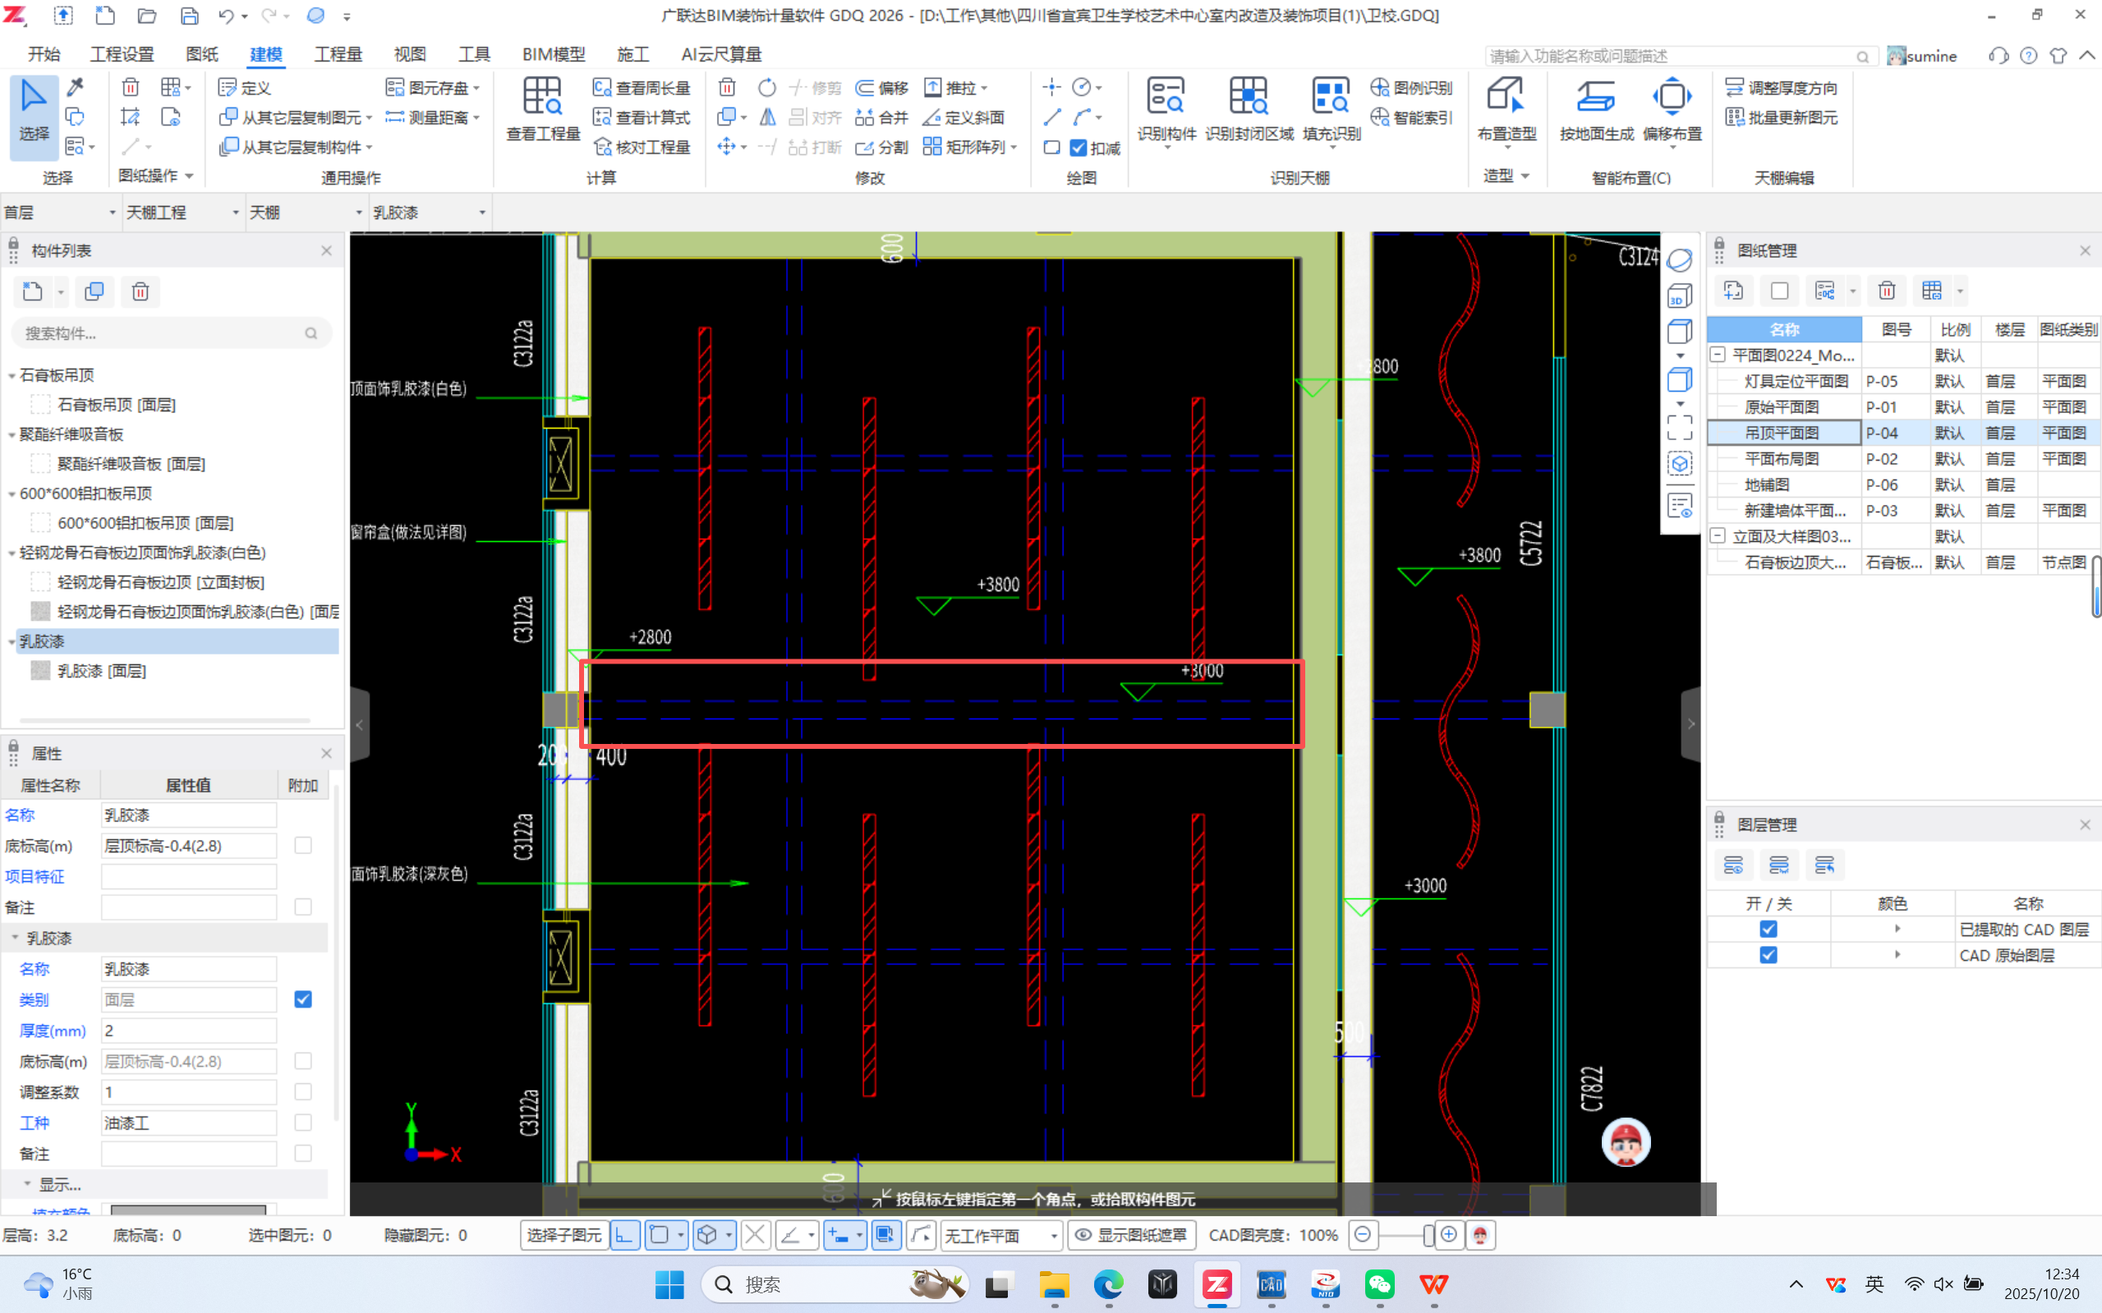The height and width of the screenshot is (1313, 2102).
Task: Click the 显示图纸遮罩 button
Action: pos(1132,1235)
